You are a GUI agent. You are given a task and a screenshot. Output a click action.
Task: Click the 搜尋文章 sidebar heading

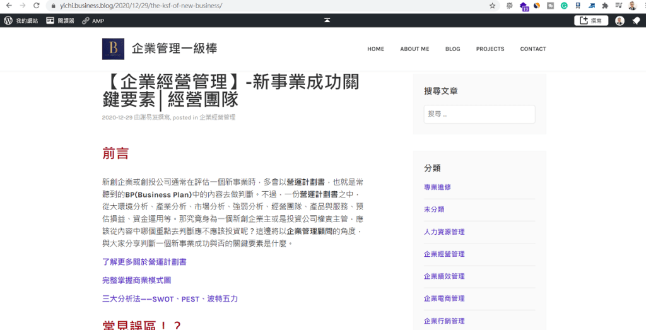(441, 91)
